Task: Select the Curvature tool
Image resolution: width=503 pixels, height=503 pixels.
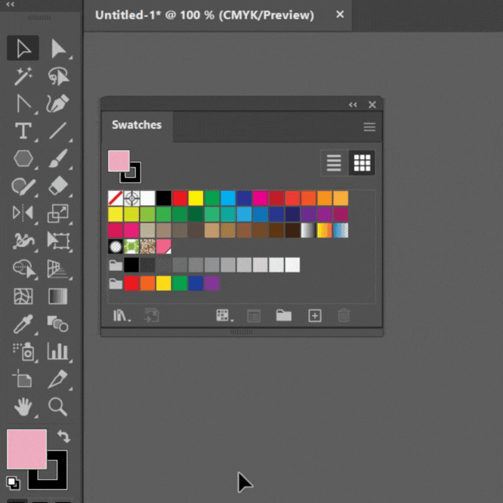Action: point(58,103)
